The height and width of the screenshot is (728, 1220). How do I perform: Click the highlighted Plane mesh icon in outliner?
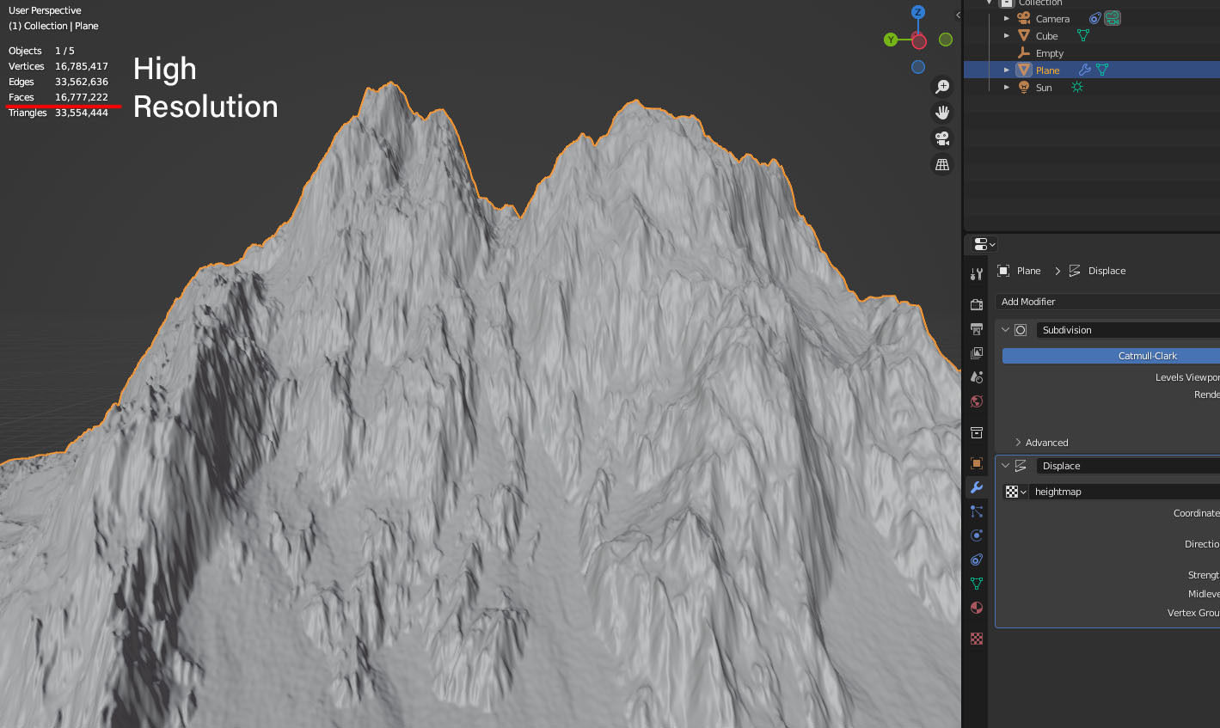[x=1024, y=70]
